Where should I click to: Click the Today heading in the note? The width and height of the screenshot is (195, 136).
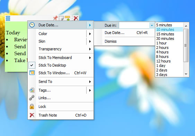pyautogui.click(x=13, y=33)
